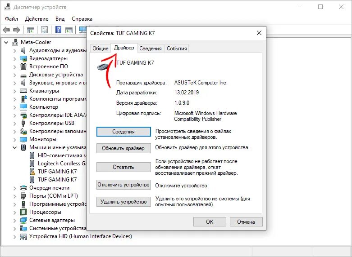Expand the Устройства HID category chevron
This screenshot has width=352, height=257.
click(15, 236)
